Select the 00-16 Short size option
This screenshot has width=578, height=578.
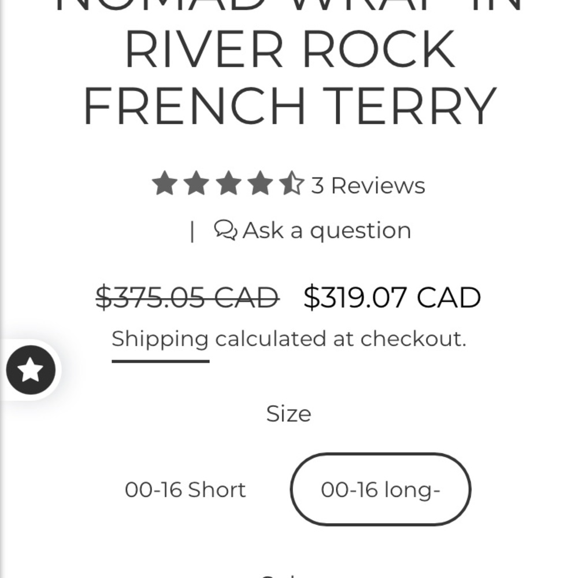(x=186, y=490)
